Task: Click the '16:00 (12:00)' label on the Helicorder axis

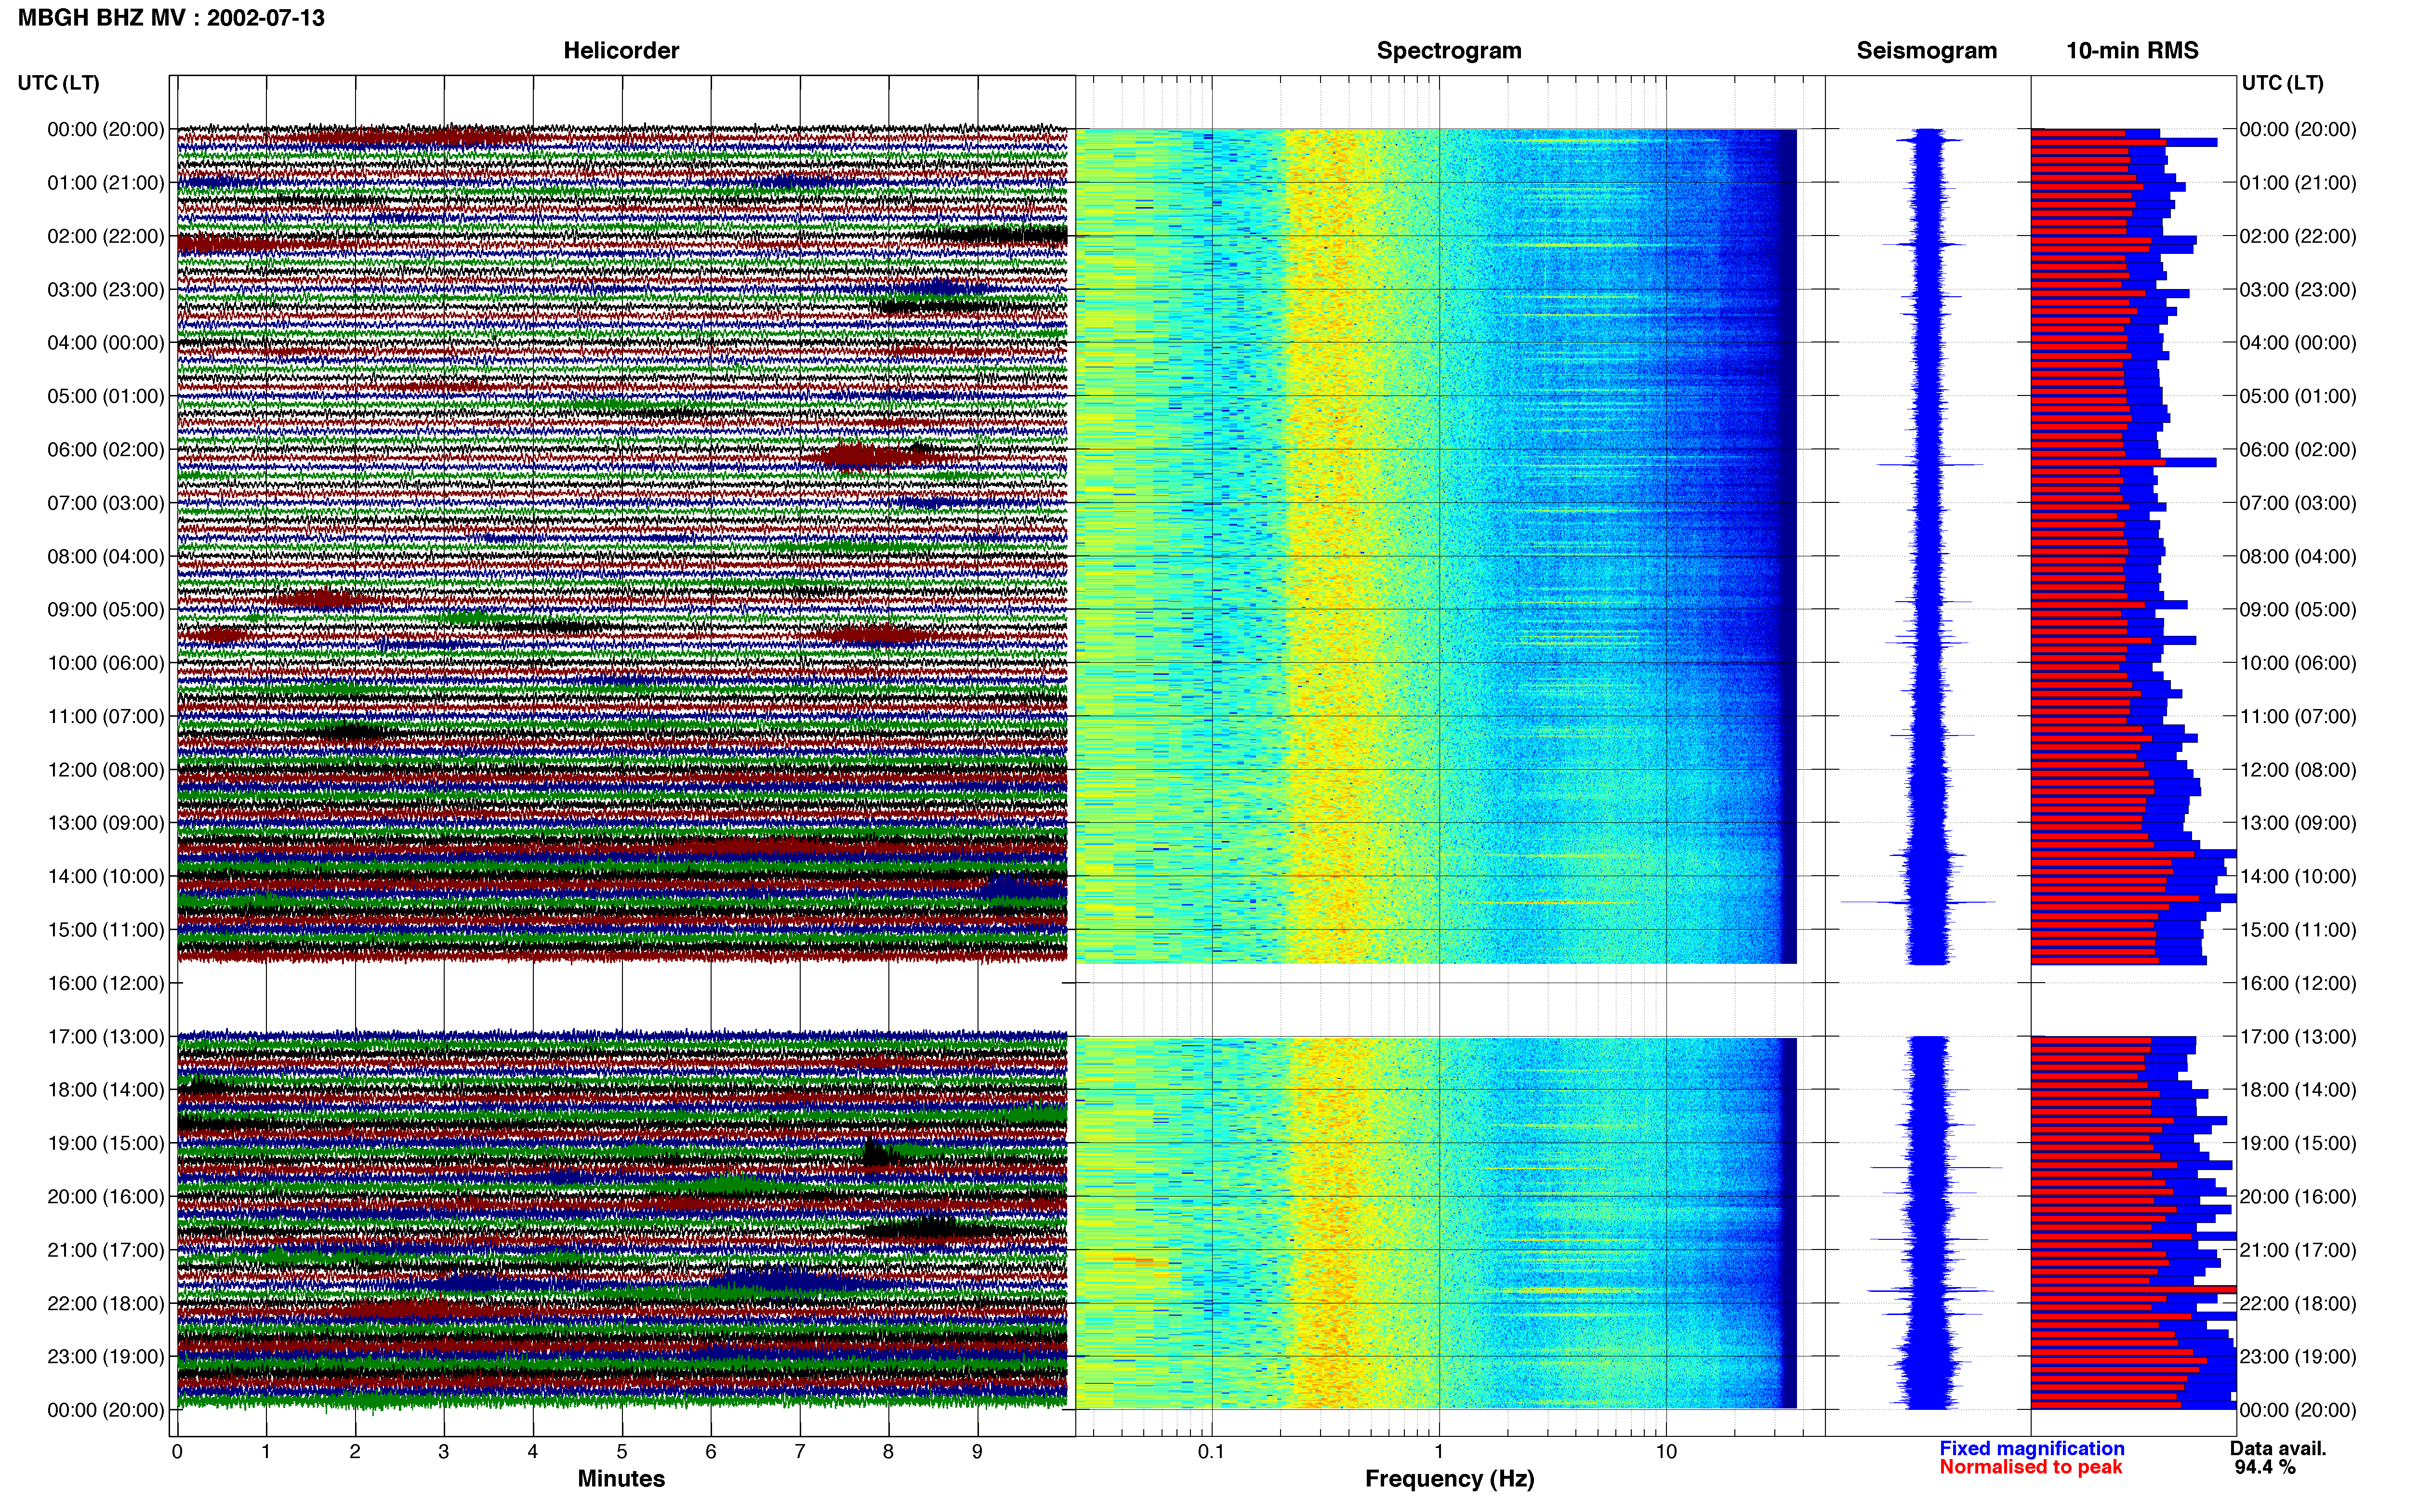Action: 106,983
